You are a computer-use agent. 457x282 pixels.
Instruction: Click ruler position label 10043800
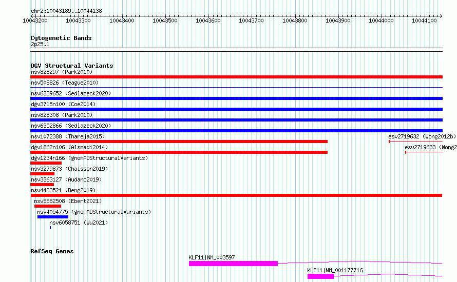click(295, 21)
